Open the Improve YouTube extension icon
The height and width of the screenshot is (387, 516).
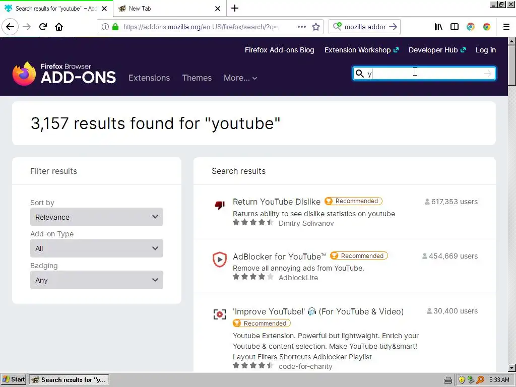tap(220, 314)
